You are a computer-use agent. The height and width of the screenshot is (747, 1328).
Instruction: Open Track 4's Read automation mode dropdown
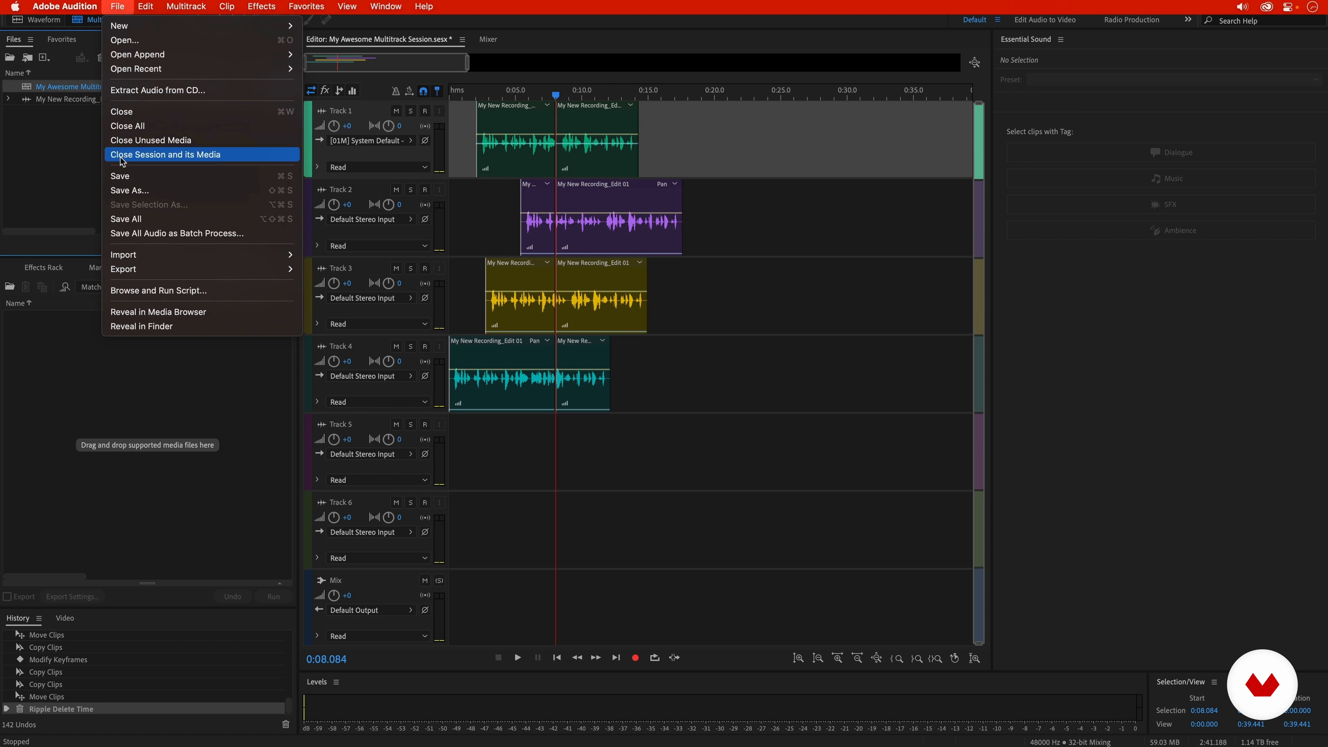click(378, 402)
